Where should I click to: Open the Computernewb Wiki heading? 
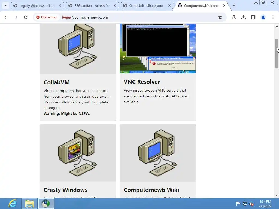(x=151, y=190)
